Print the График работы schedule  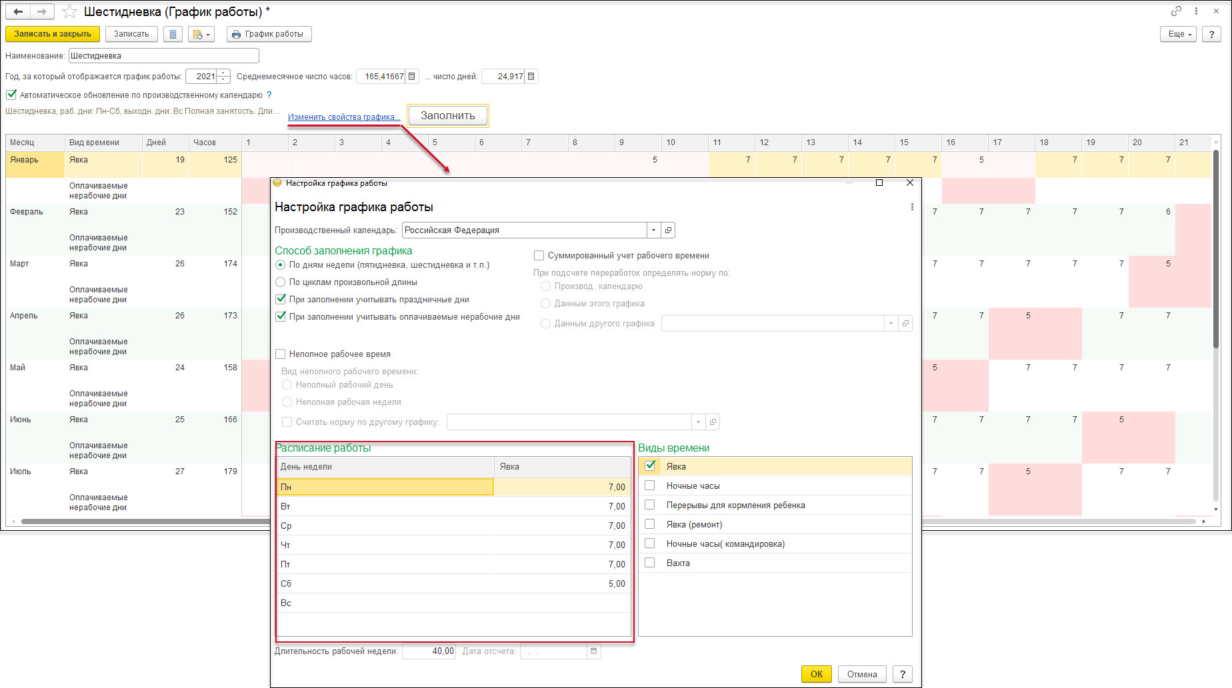click(x=269, y=34)
